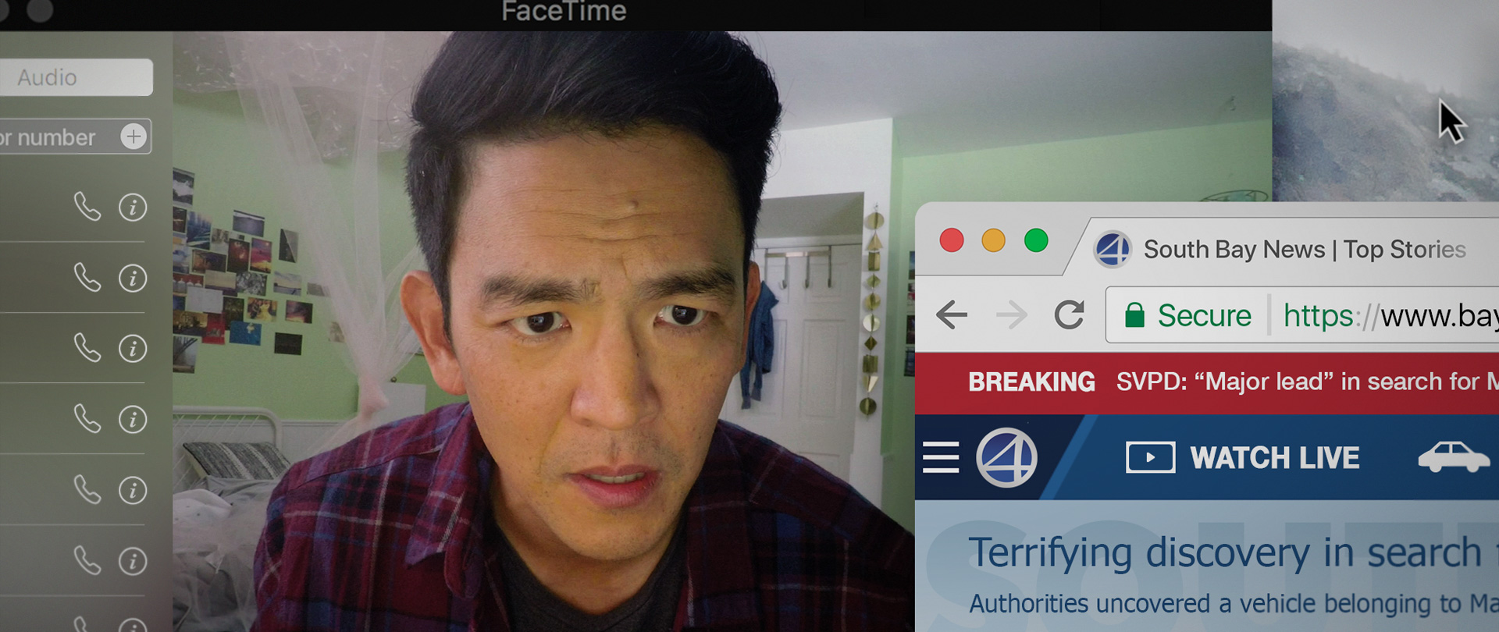Click the info icon in the third contact row
Image resolution: width=1499 pixels, height=632 pixels.
133,349
